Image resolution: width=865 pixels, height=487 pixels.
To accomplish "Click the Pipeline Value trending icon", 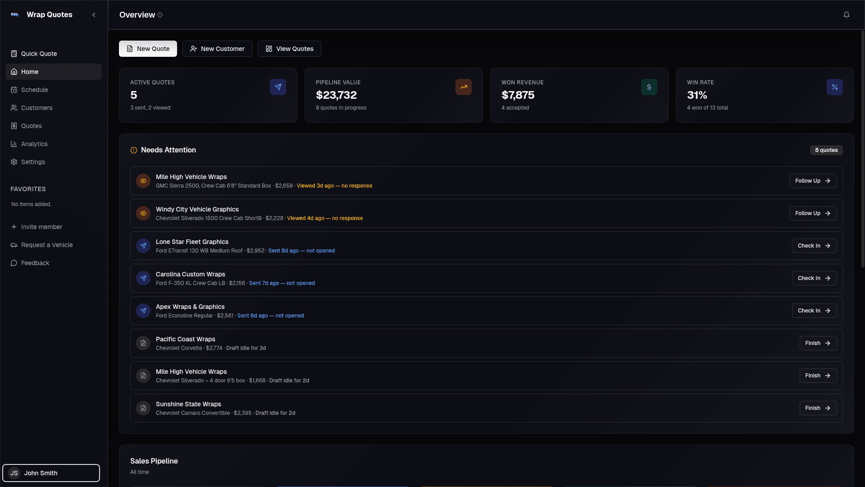I will click(463, 87).
